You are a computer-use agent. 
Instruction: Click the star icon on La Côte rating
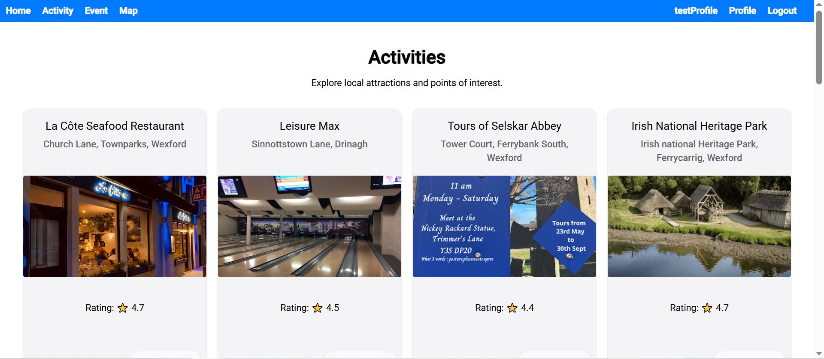click(x=123, y=308)
